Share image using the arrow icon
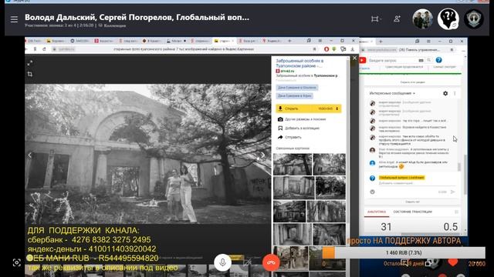The width and height of the screenshot is (494, 277). (280, 137)
